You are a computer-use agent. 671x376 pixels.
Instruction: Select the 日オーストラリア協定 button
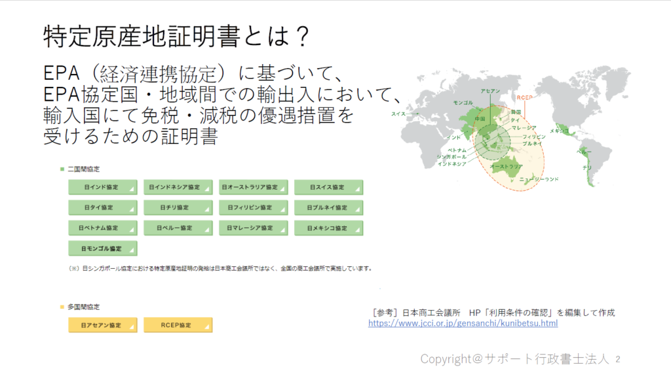(253, 187)
